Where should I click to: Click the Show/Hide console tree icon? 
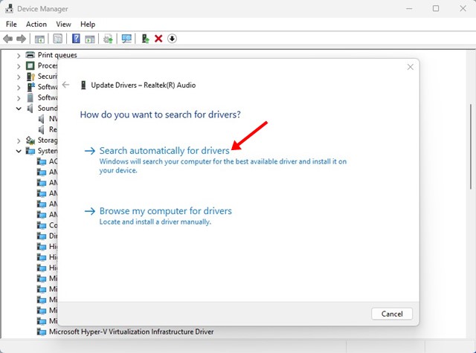pyautogui.click(x=39, y=39)
